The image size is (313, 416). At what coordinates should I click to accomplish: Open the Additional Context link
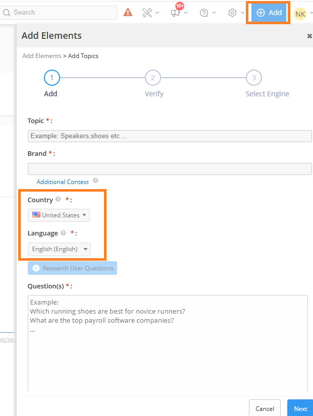tap(63, 182)
